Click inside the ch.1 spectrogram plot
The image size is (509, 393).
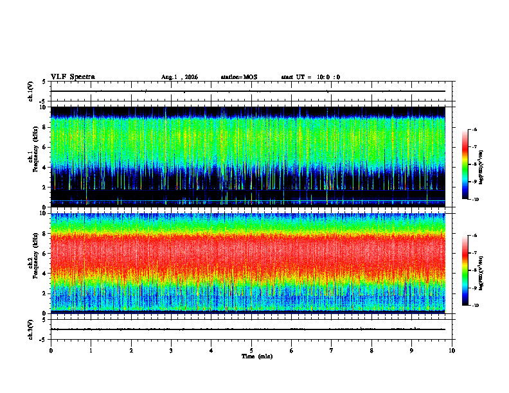(x=248, y=157)
